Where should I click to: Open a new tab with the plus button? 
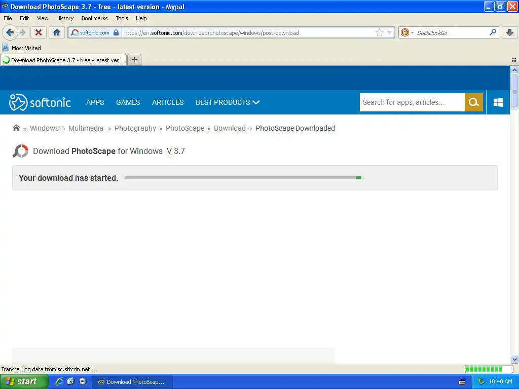(134, 60)
